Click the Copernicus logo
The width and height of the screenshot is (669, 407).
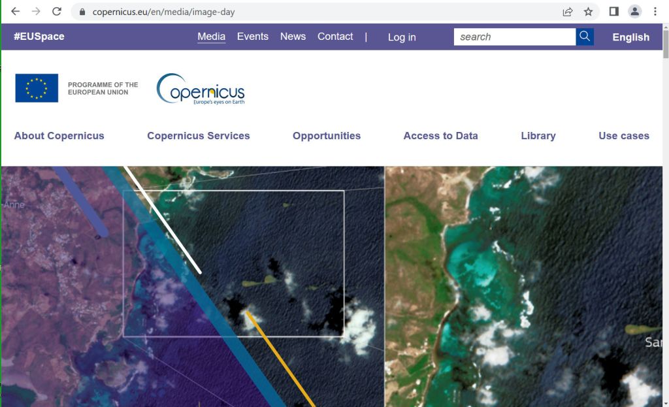[x=201, y=90]
